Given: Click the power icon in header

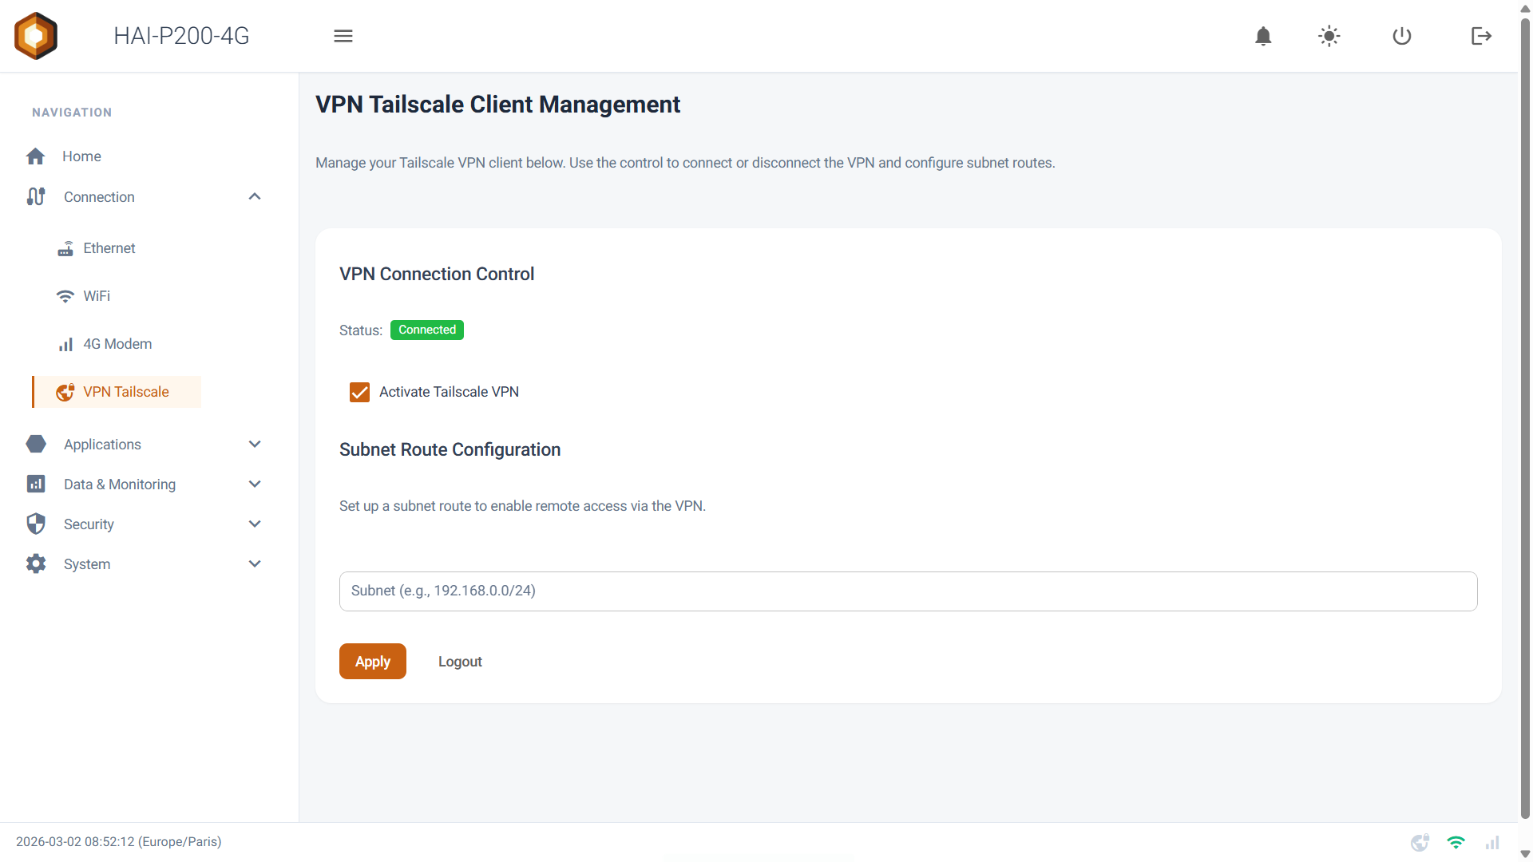Looking at the screenshot, I should pos(1402,36).
